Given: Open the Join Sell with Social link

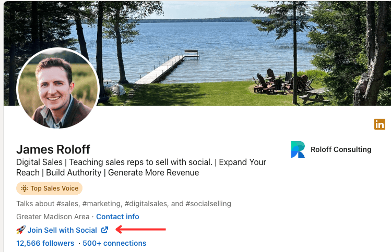Looking at the screenshot, I should (x=62, y=230).
